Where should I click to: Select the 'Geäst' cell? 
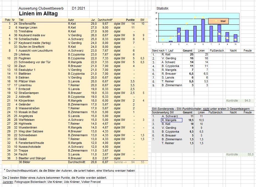tap(23, 139)
